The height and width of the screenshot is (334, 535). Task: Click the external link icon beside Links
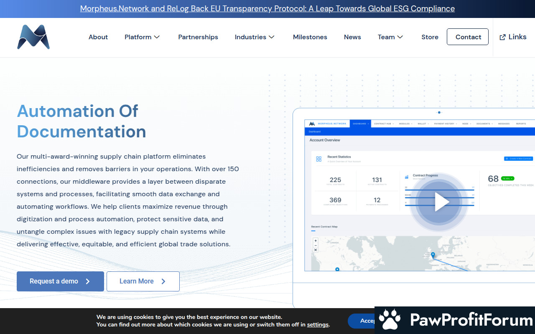(502, 37)
